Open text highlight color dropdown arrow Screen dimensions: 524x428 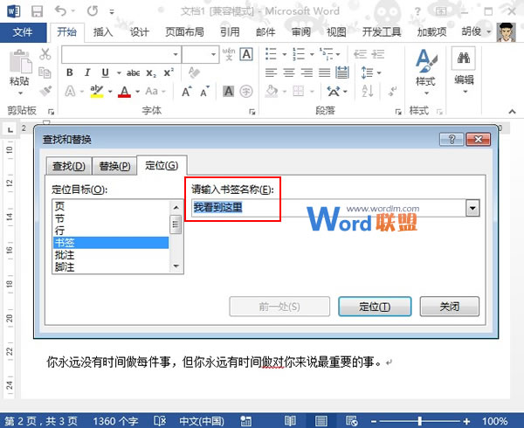point(110,91)
